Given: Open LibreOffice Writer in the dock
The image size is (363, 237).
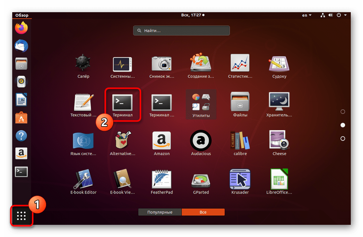Looking at the screenshot, I should tap(21, 100).
